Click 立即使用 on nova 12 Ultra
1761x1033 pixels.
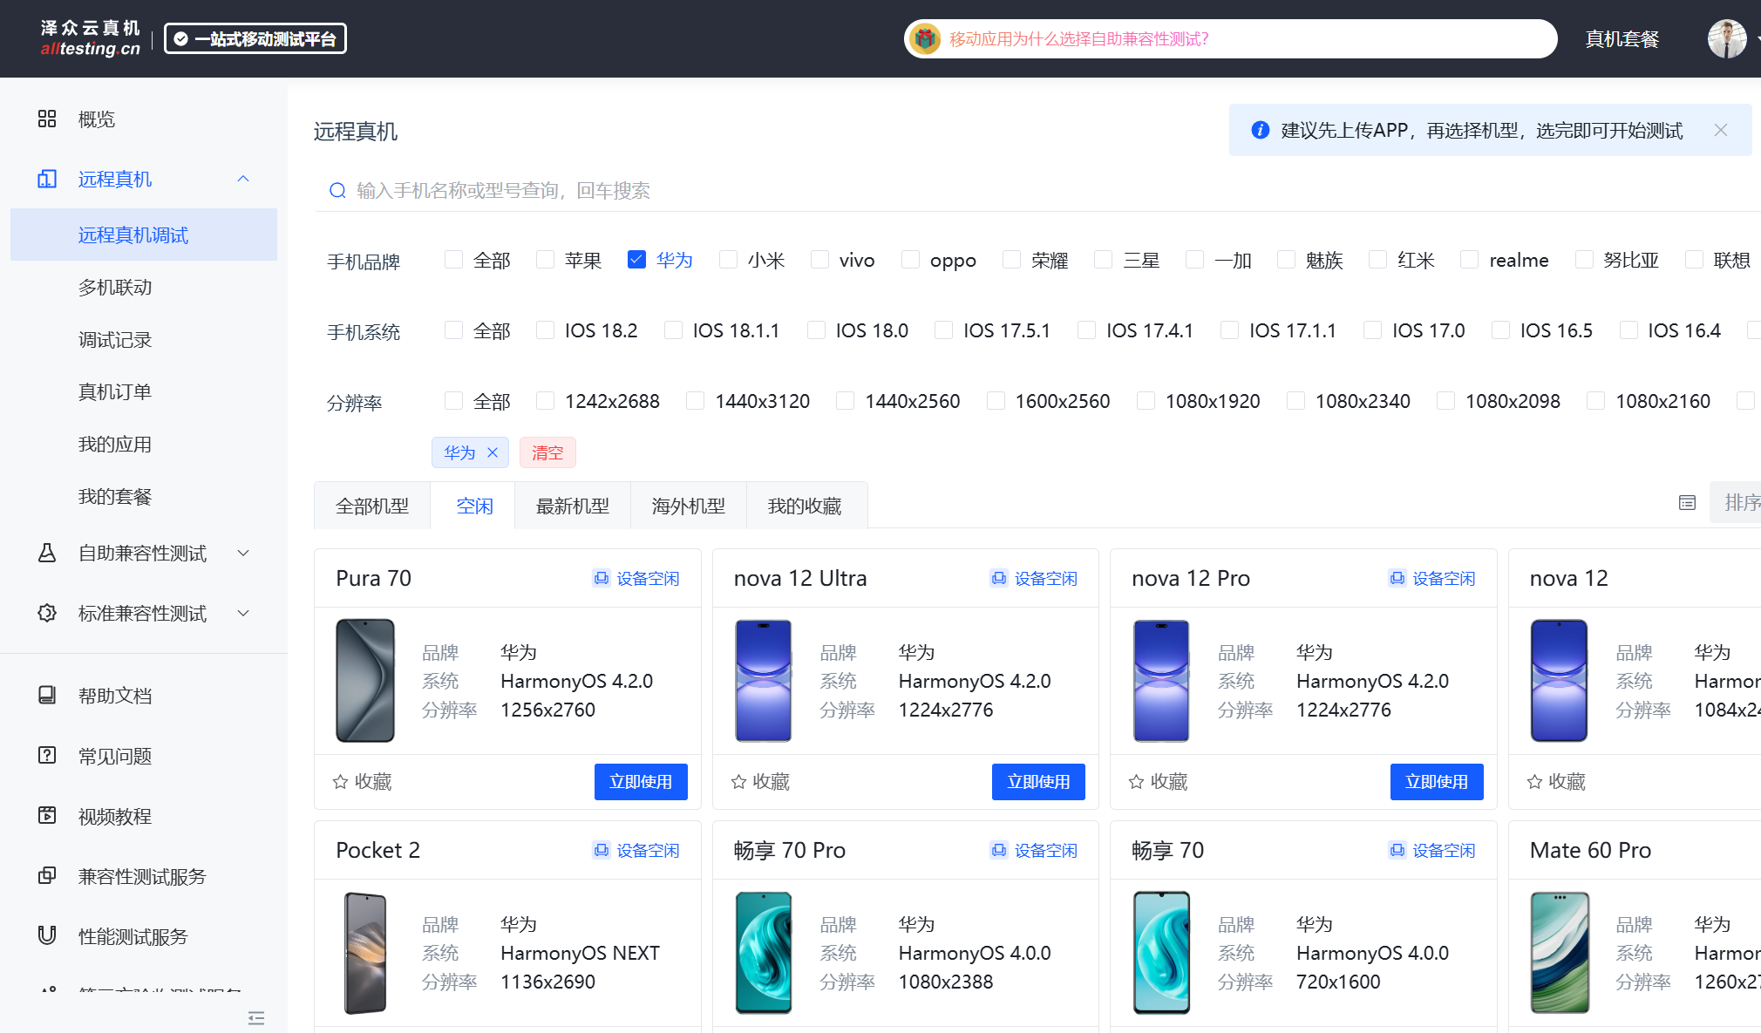1038,782
